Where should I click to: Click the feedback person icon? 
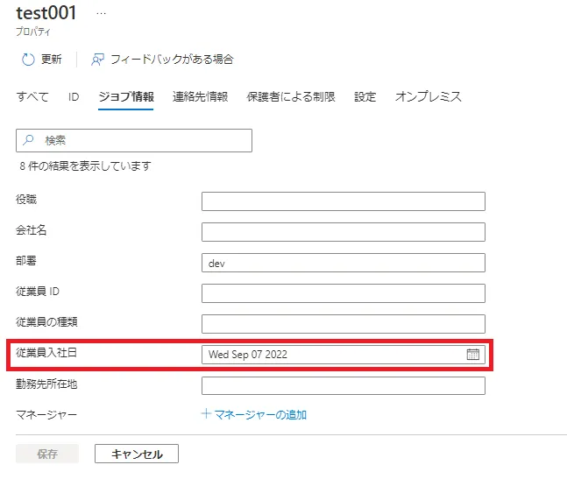tap(98, 60)
